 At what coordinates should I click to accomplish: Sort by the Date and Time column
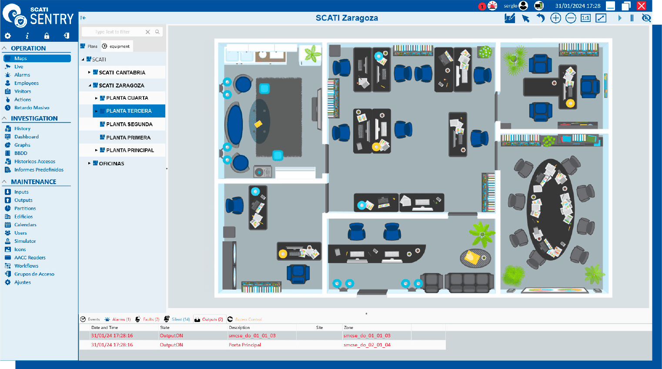point(104,328)
